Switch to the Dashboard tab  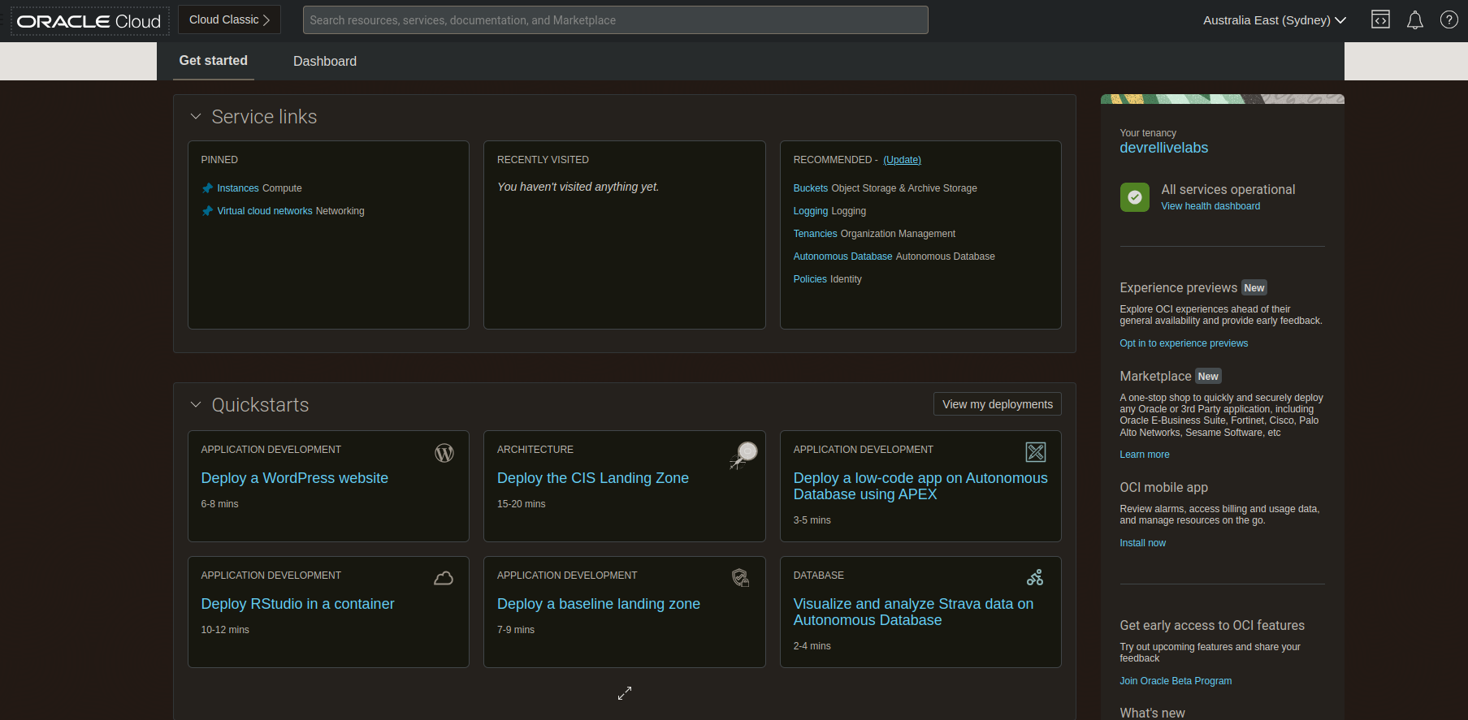tap(325, 61)
